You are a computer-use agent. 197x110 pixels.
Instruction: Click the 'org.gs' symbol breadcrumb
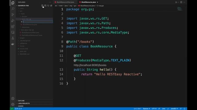click(x=101, y=6)
